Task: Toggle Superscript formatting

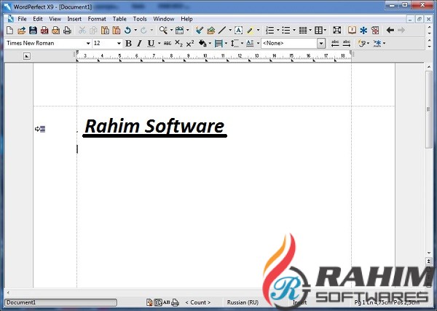Action: click(x=190, y=43)
